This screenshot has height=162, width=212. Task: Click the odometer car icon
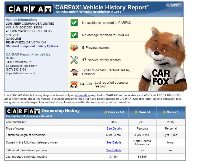[74, 84]
